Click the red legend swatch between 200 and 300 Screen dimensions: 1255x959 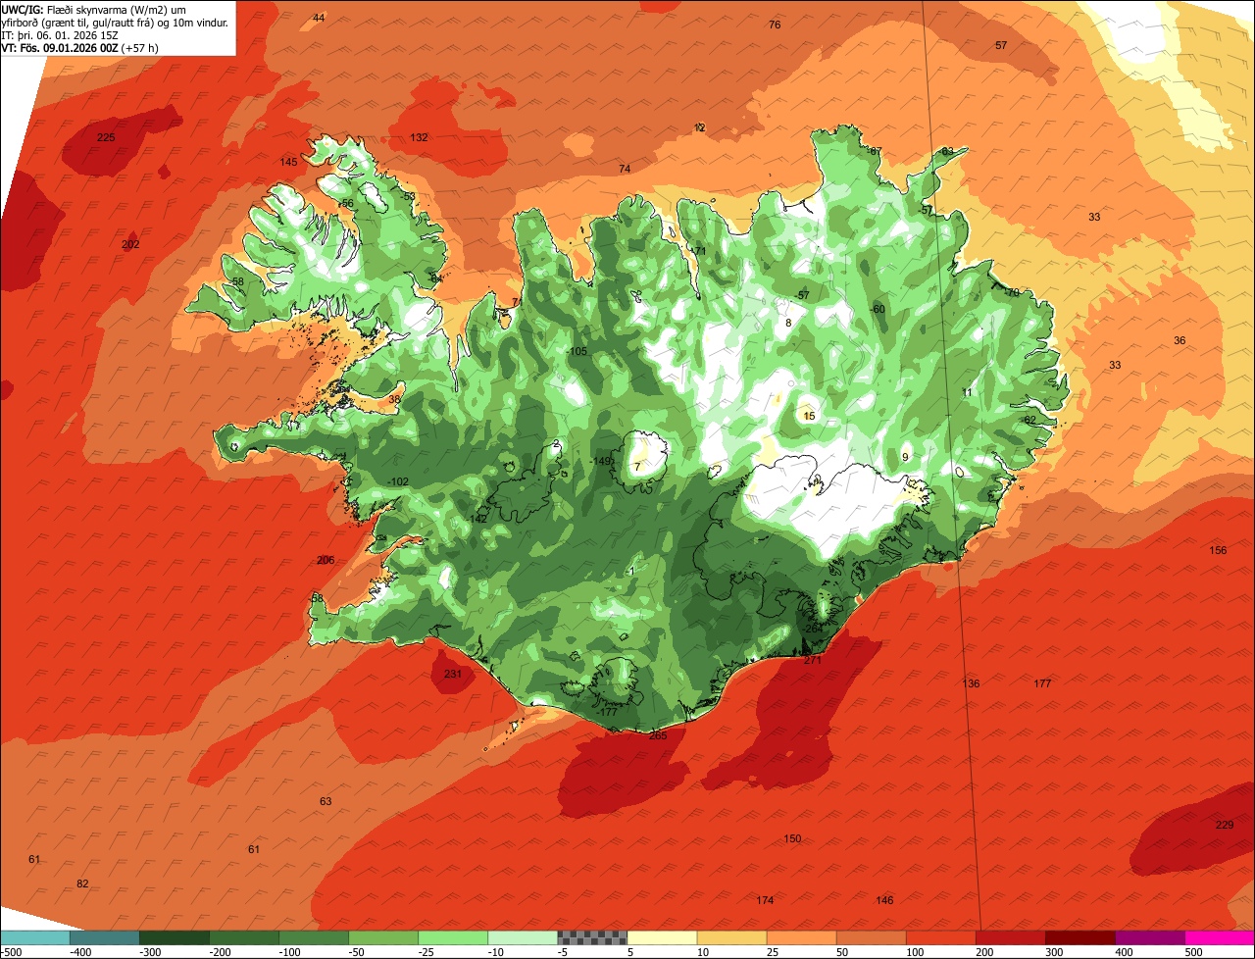click(1011, 937)
